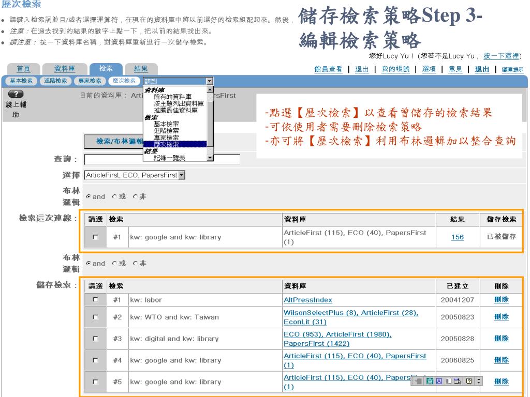This screenshot has width=530, height=397.
Task: Open the IME tool menu icon with cursor
Action: pyautogui.click(x=458, y=381)
